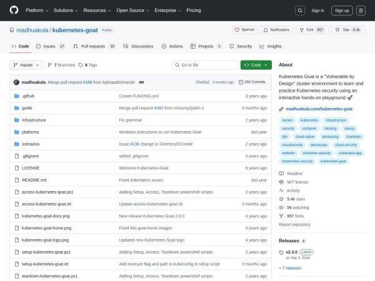Click Report repository link

(294, 225)
